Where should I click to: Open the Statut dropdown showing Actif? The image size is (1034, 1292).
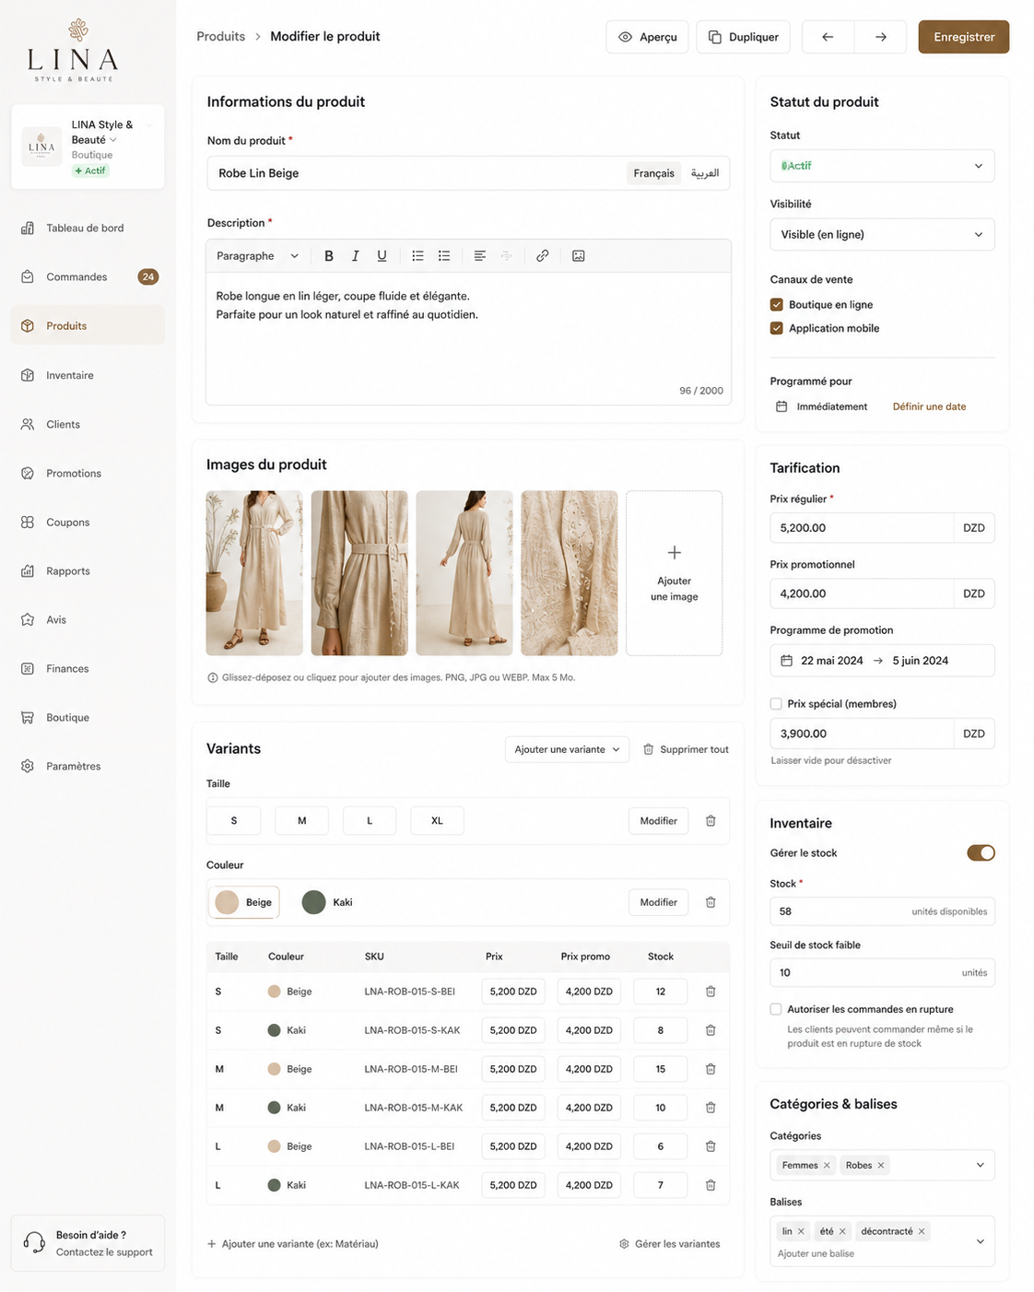click(x=882, y=166)
